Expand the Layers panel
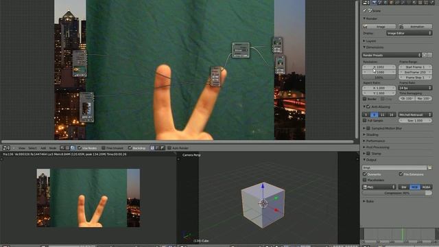439x247 pixels. (364, 41)
